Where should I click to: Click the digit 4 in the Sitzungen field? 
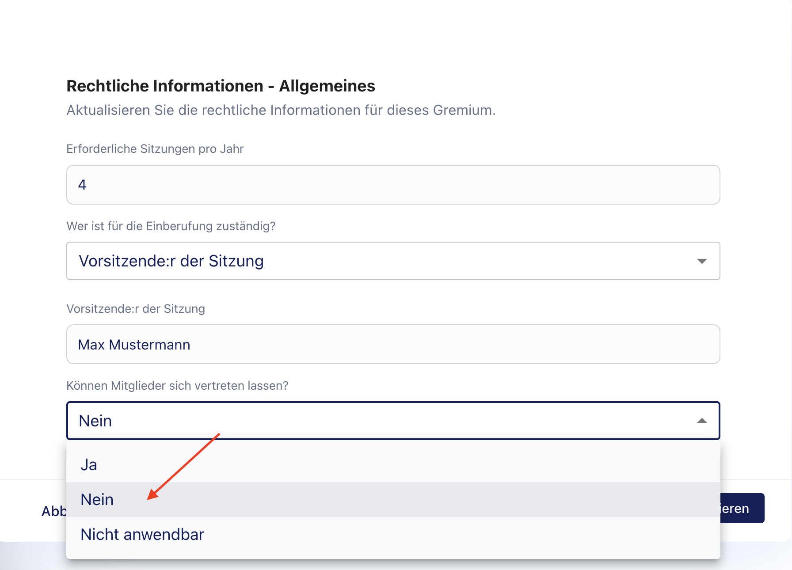[x=82, y=185]
